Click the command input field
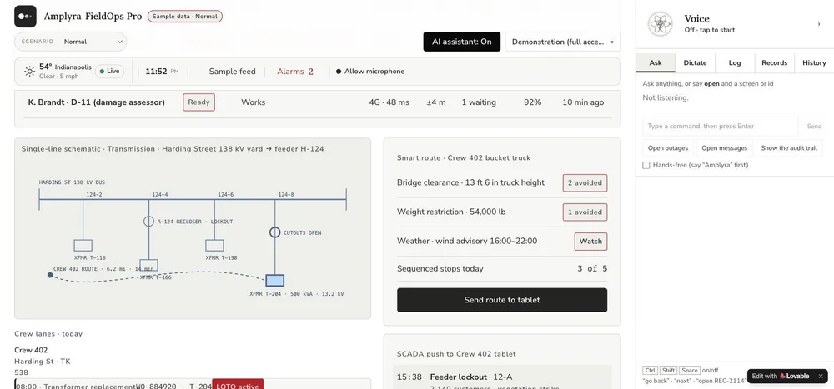 tap(721, 127)
